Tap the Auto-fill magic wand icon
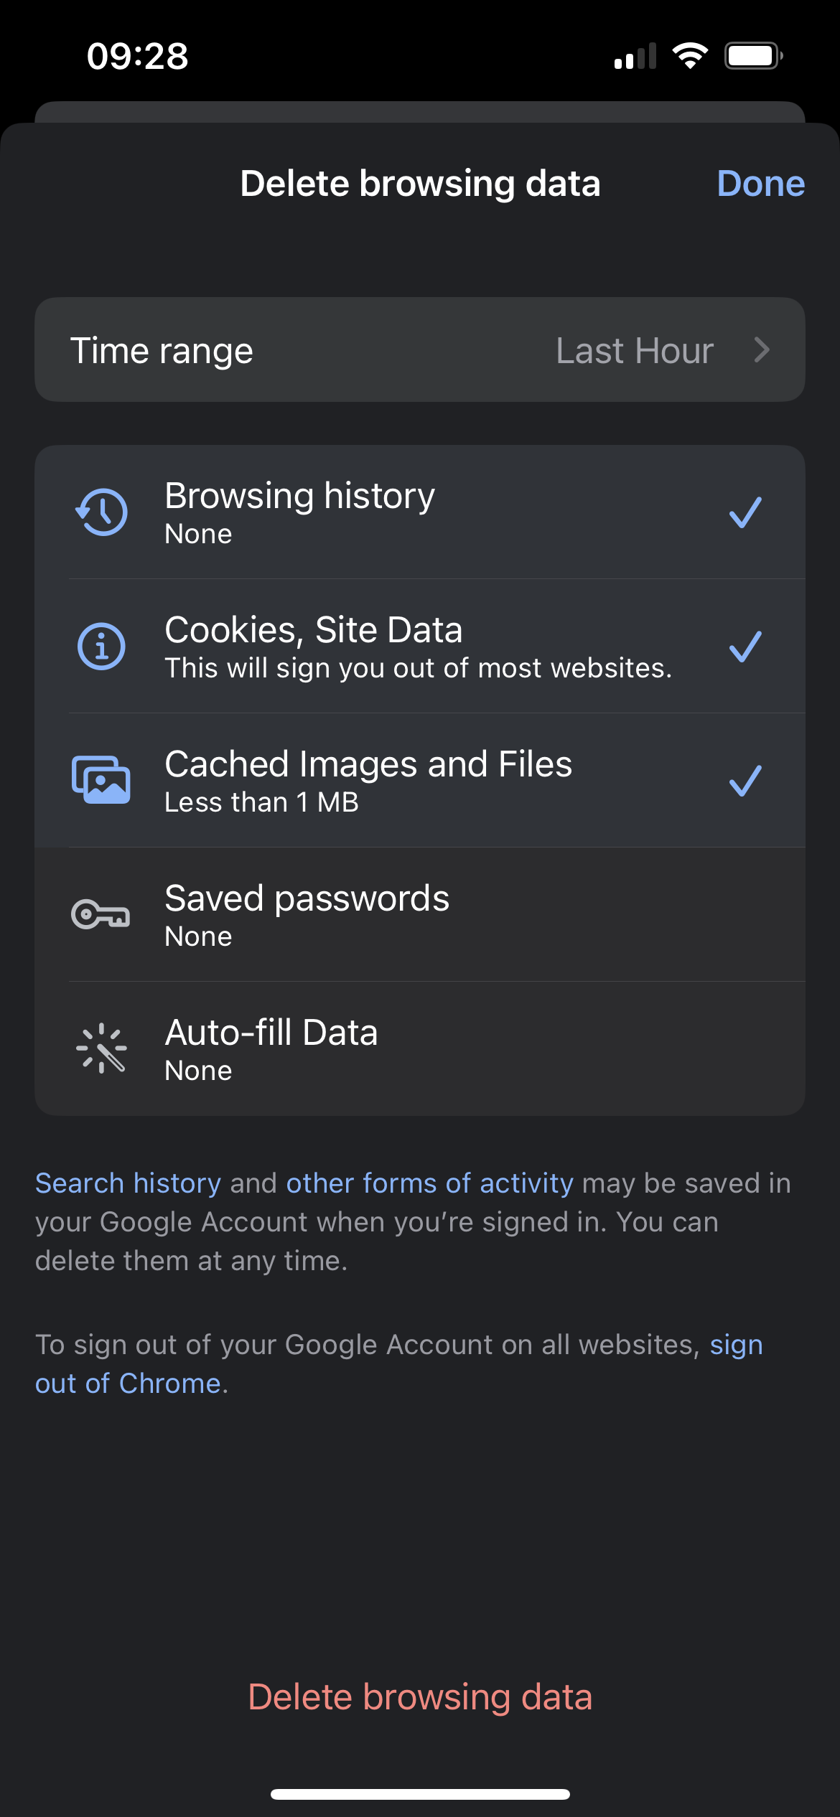The image size is (840, 1817). click(101, 1048)
